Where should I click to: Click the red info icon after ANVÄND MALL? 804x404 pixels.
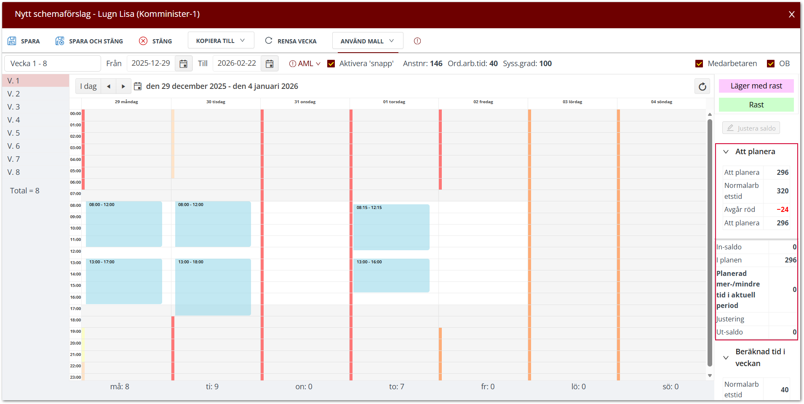417,41
